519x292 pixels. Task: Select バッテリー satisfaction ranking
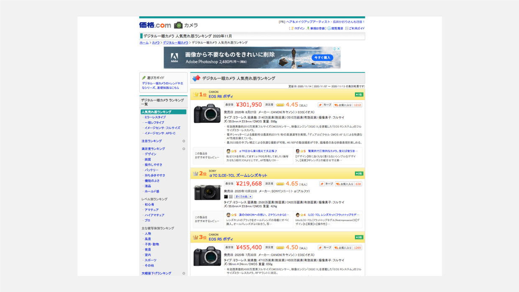pos(152,170)
